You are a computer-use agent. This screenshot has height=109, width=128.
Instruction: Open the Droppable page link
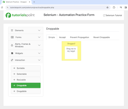[x=26, y=85]
